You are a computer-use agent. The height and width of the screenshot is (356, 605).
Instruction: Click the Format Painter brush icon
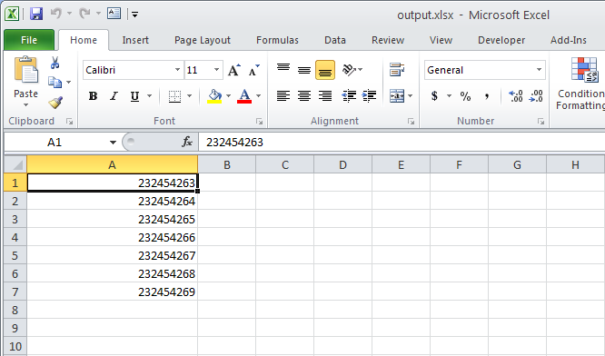coord(55,103)
